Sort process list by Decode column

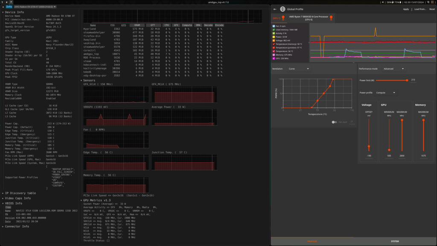pyautogui.click(x=208, y=25)
